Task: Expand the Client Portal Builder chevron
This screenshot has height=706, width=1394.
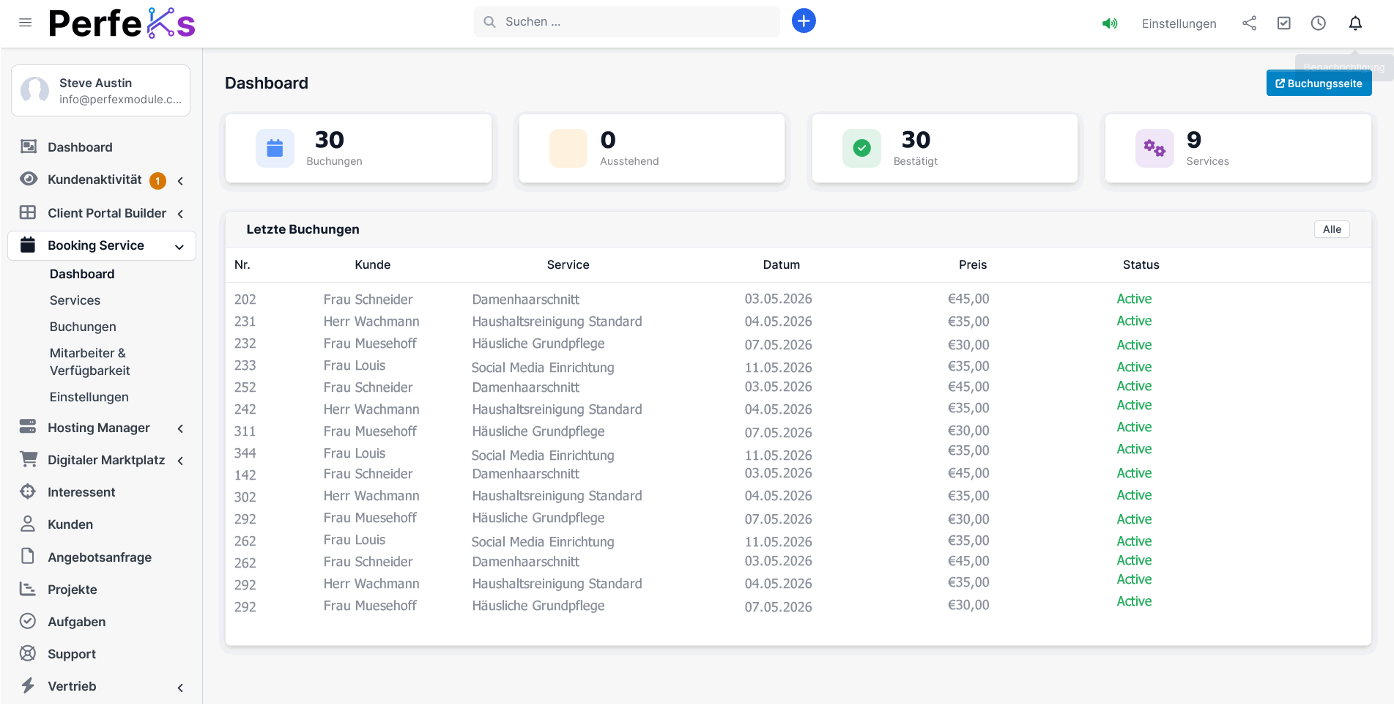Action: pos(180,214)
